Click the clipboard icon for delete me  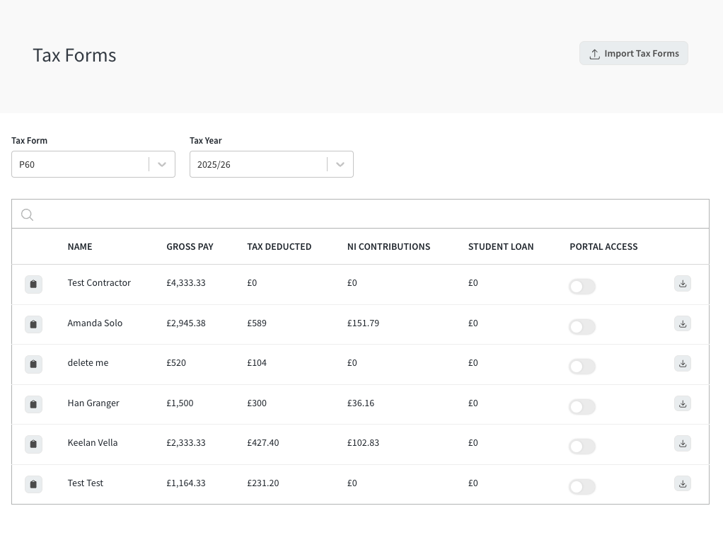point(33,364)
